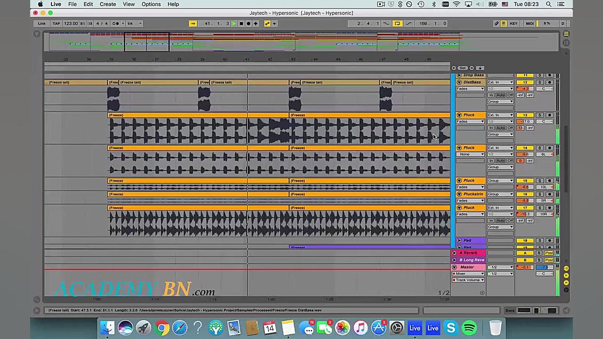Click the tempo field showing 123.00
Viewport: 603px width, 339px height.
click(x=71, y=24)
